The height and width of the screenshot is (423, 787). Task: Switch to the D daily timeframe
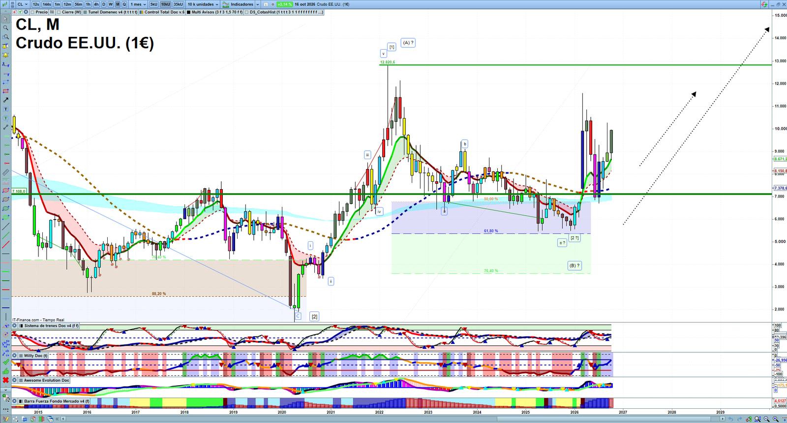click(x=104, y=4)
